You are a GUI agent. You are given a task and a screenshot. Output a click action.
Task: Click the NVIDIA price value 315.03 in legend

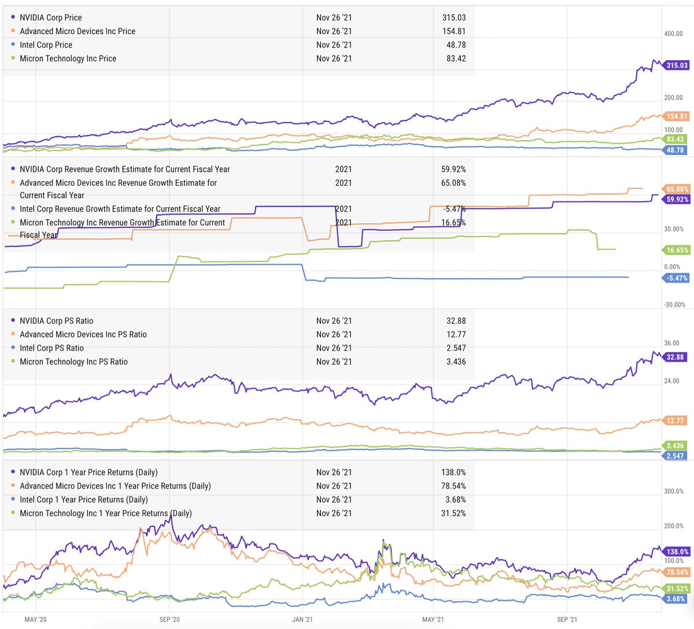[454, 17]
